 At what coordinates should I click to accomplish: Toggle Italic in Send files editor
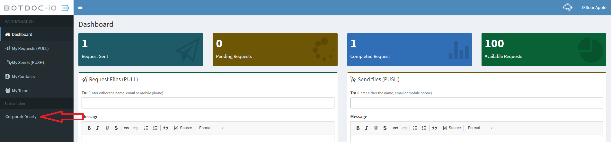pos(367,128)
